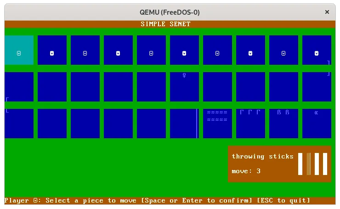Click the ankh symbol square in middle row
The width and height of the screenshot is (340, 209).
click(184, 87)
